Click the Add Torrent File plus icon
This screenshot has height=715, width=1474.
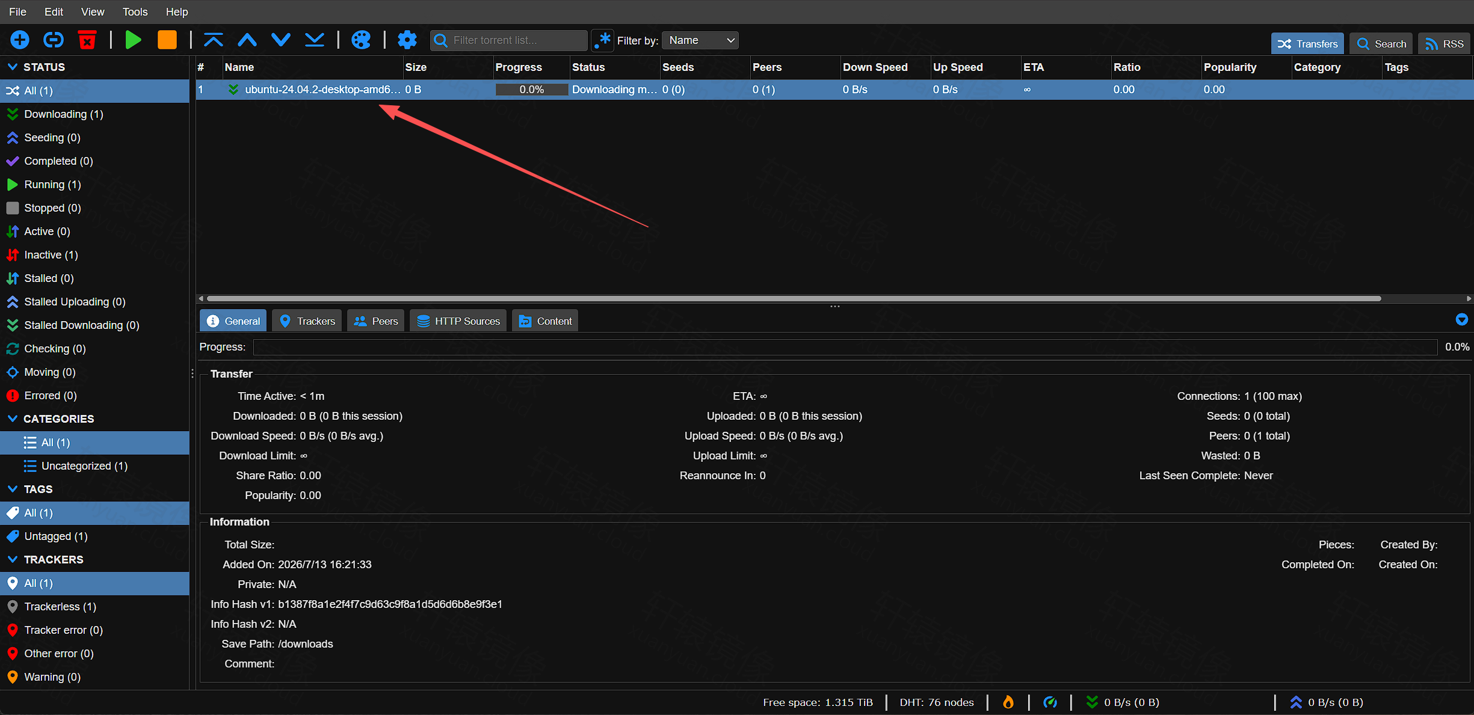[20, 40]
